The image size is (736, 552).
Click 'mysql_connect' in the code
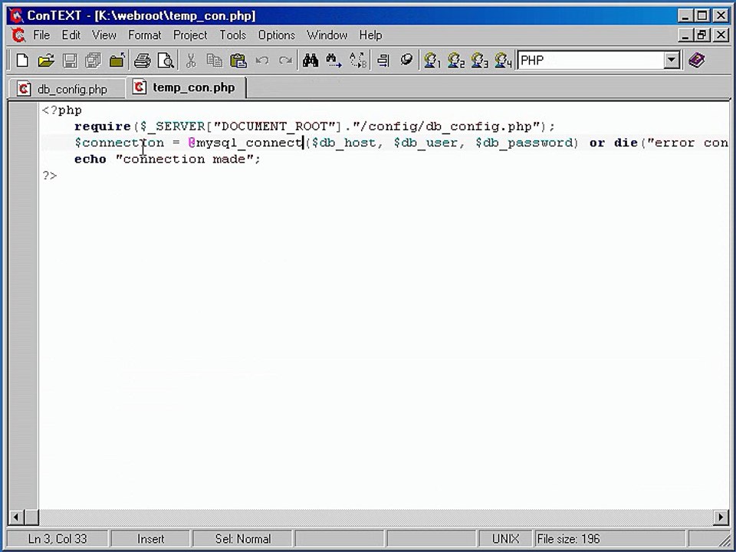(x=249, y=143)
